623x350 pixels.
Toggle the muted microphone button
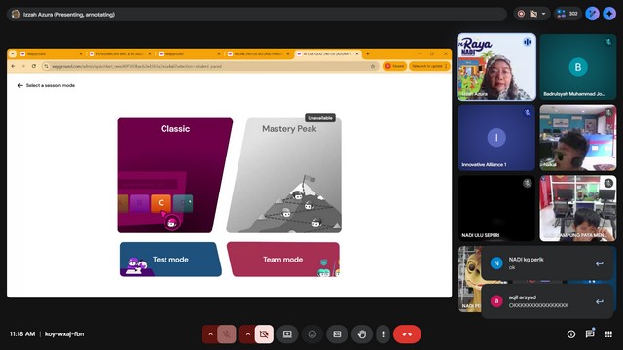227,334
